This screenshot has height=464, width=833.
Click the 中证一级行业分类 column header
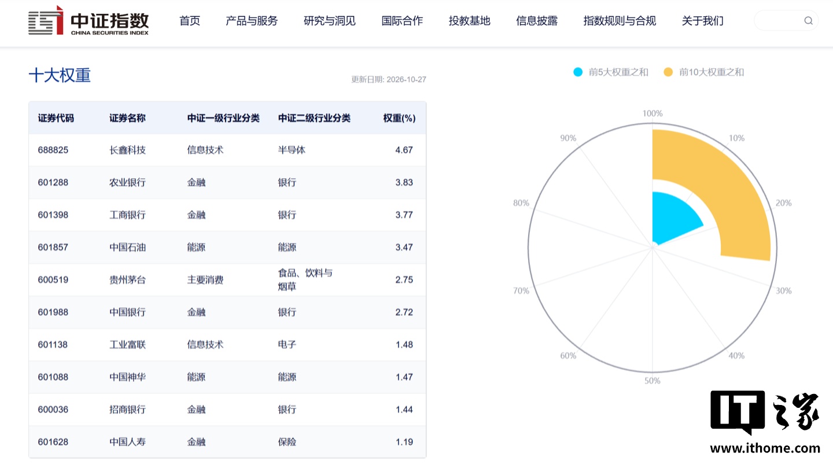[x=223, y=118]
